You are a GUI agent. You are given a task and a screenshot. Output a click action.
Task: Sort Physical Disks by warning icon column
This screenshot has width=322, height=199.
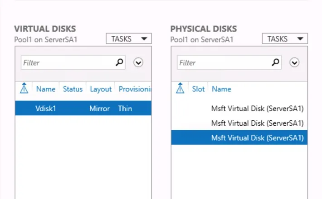pos(180,88)
